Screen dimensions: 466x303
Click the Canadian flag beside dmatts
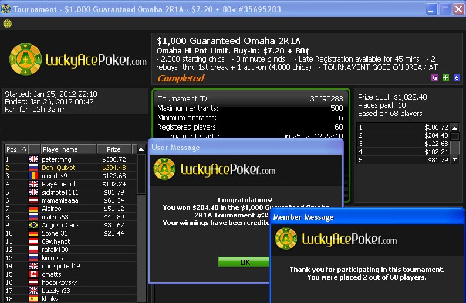(33, 274)
